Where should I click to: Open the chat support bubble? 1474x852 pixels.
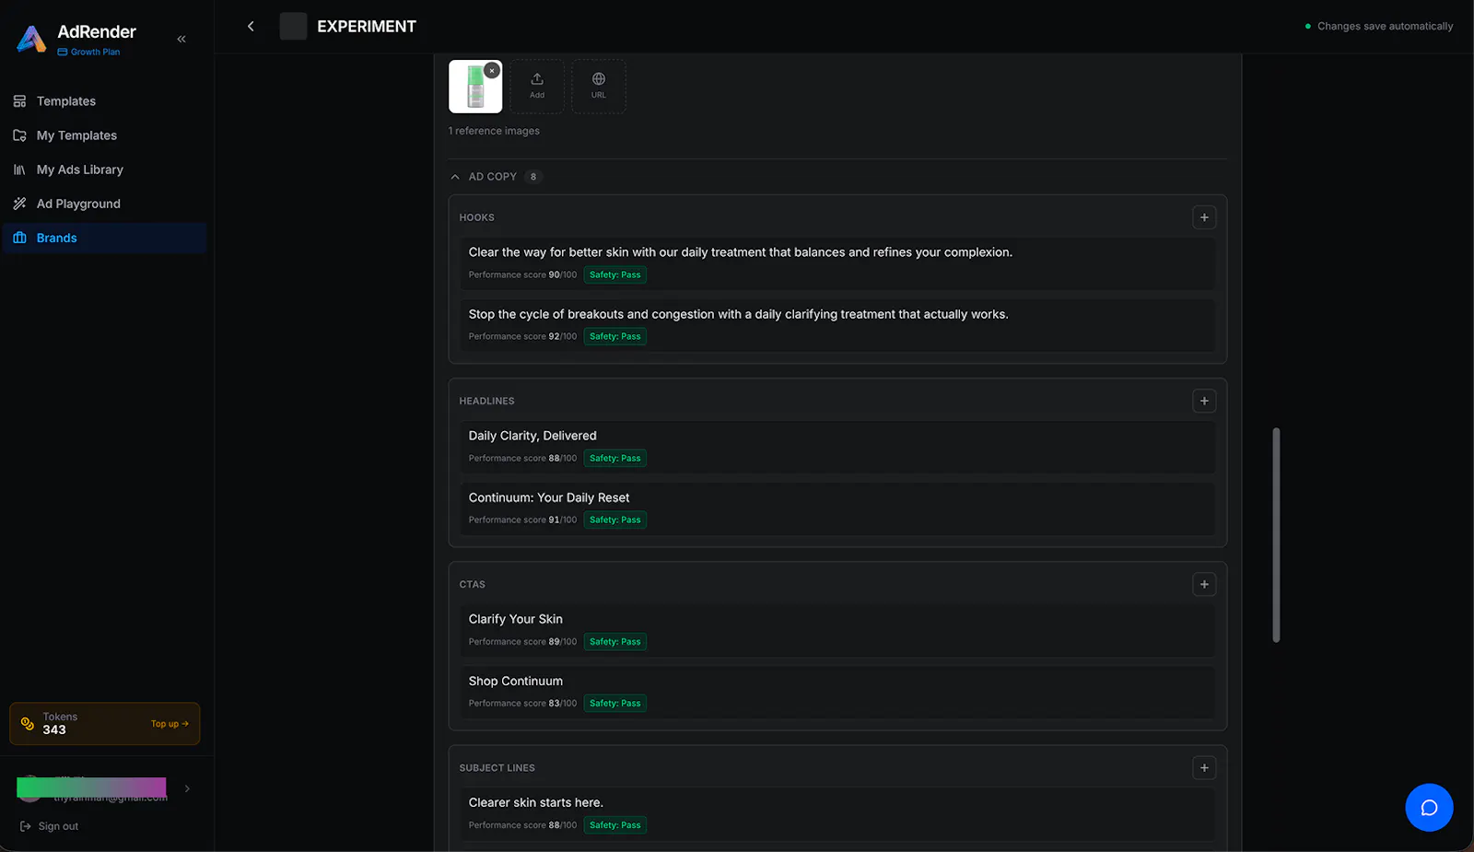click(x=1429, y=808)
